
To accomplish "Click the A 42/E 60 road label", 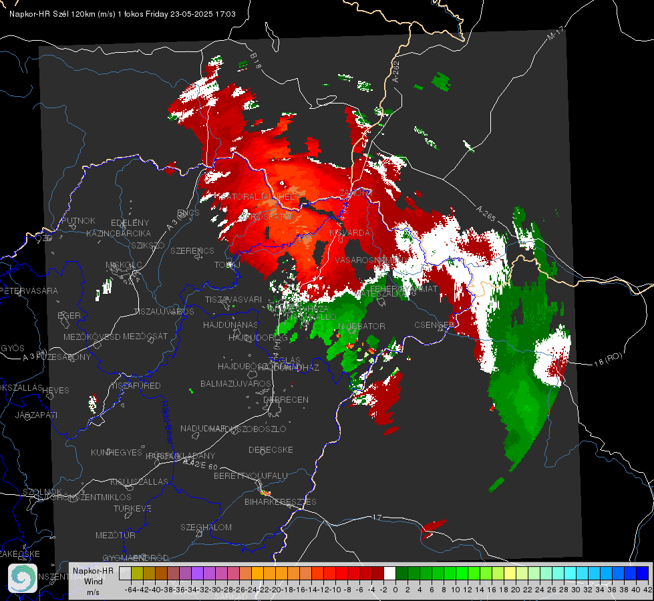I will pos(200,465).
